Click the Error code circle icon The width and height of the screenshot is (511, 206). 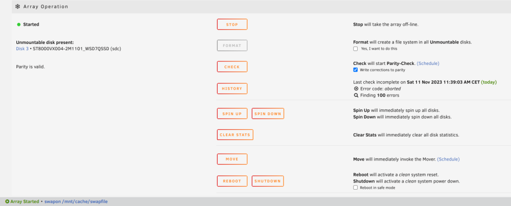356,88
